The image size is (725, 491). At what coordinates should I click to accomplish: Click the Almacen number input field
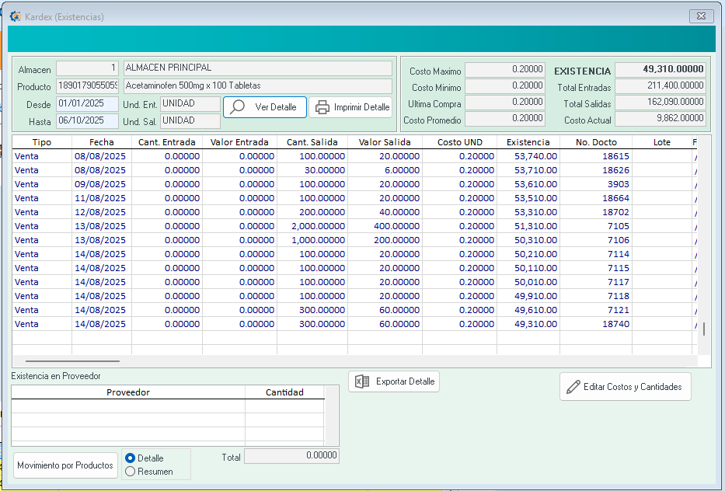(87, 69)
